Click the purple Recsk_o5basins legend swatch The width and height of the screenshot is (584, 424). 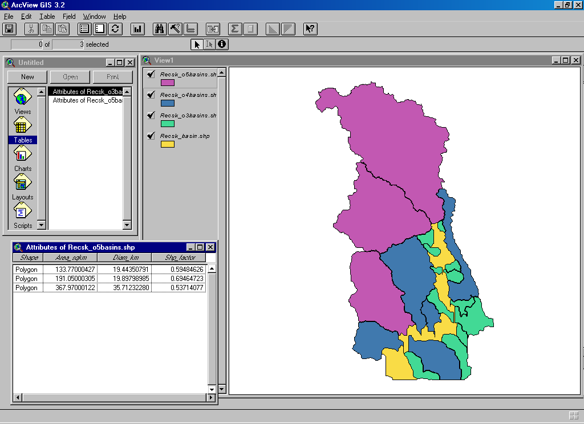(x=167, y=83)
